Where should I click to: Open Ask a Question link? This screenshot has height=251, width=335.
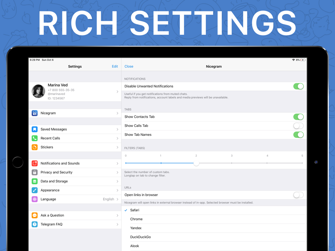coord(75,215)
